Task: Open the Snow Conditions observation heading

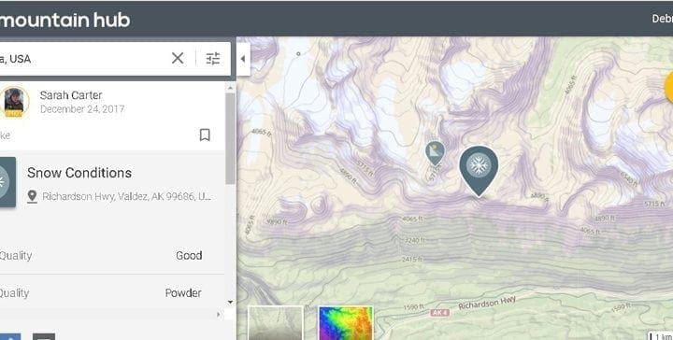Action: (x=79, y=173)
